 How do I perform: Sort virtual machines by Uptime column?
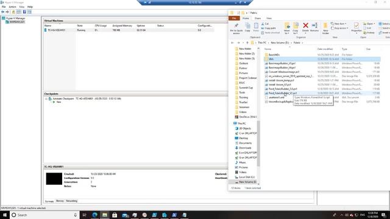point(141,26)
